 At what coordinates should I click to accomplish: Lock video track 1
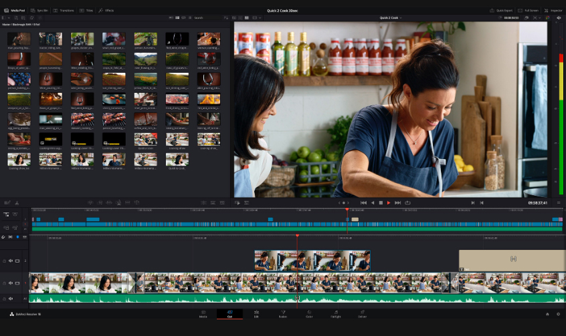[x=4, y=283]
